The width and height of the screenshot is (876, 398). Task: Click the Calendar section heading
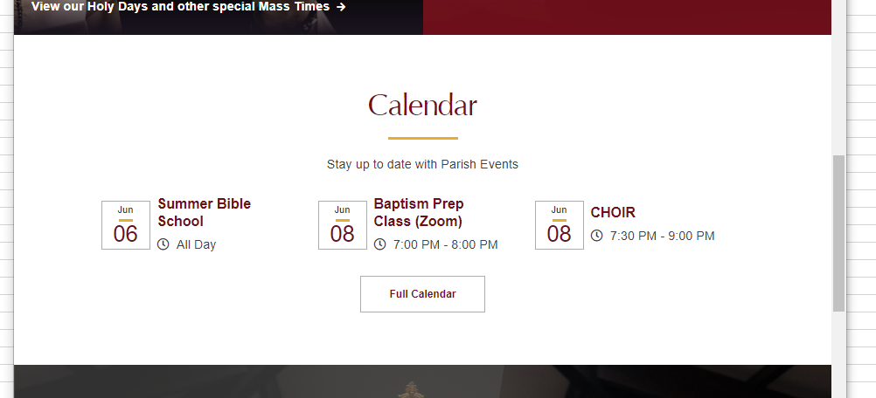point(422,106)
